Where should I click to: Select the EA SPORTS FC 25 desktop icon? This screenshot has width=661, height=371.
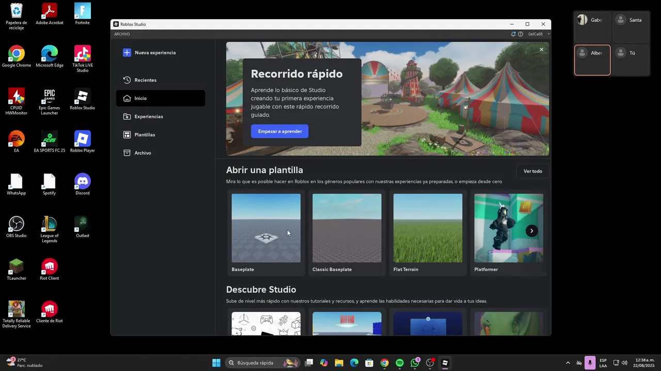(50, 142)
